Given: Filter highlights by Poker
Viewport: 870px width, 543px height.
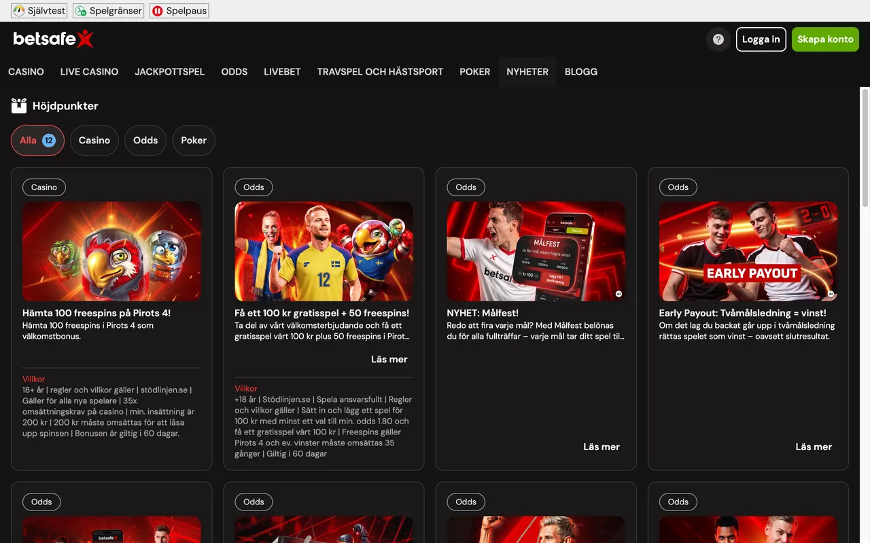Looking at the screenshot, I should (194, 141).
